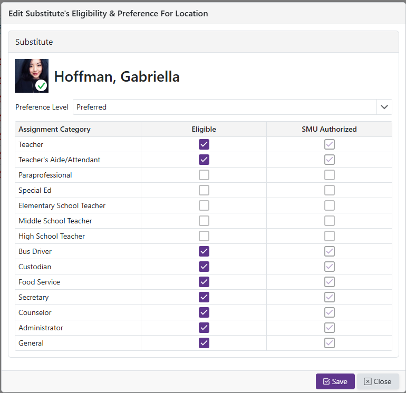Save the eligibility changes
Image resolution: width=406 pixels, height=393 pixels.
click(x=335, y=381)
